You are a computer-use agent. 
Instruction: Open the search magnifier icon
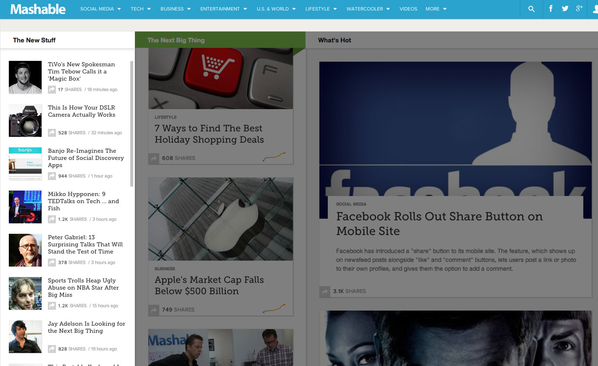point(531,9)
